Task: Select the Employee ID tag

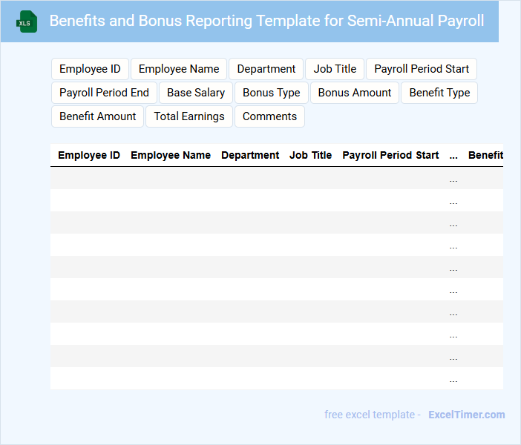Action: tap(90, 69)
